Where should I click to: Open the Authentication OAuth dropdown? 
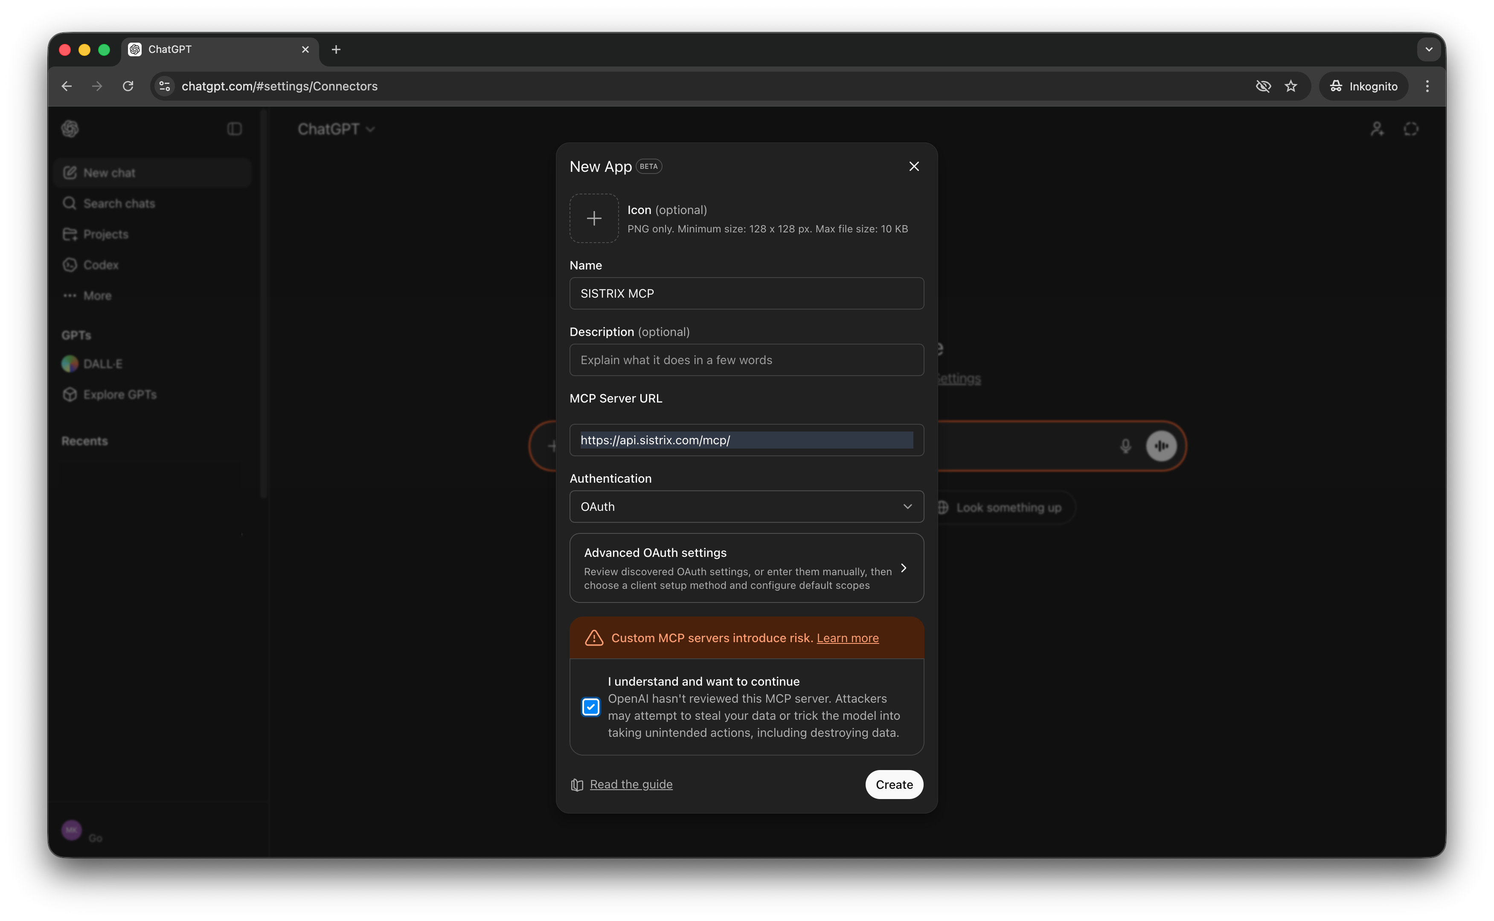pyautogui.click(x=746, y=507)
